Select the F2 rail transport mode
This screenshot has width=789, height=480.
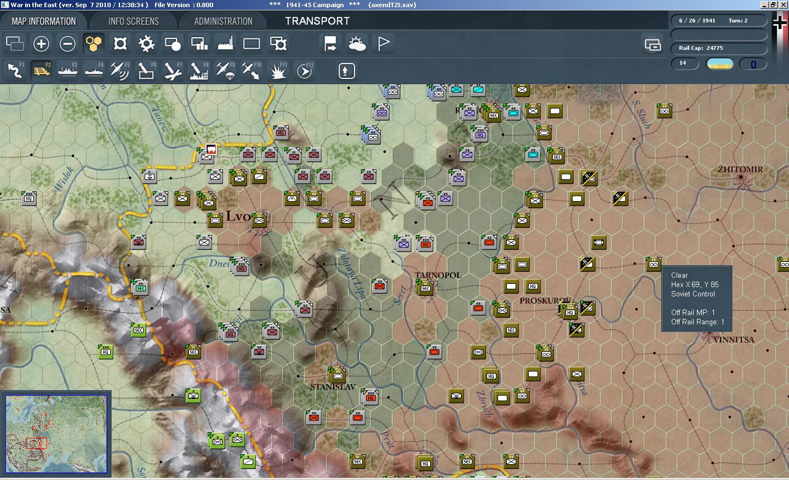click(41, 71)
